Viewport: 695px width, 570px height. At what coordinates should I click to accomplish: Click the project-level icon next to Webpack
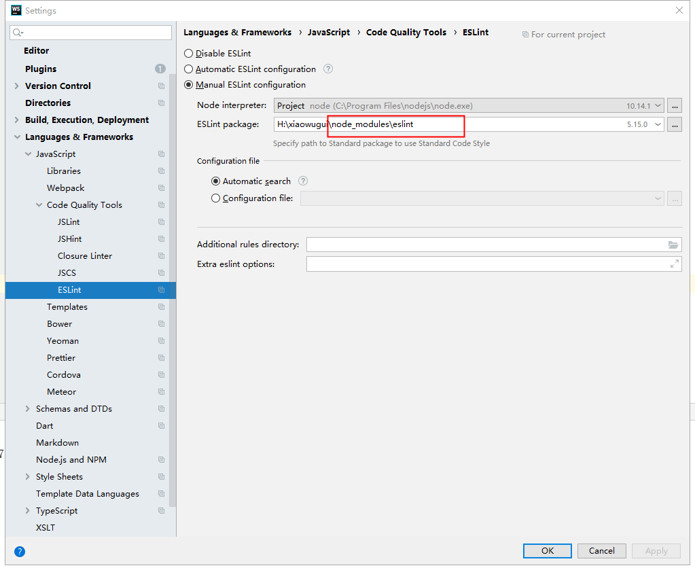[x=161, y=188]
